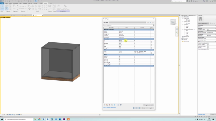Open the Create ribbon tab

6,3
